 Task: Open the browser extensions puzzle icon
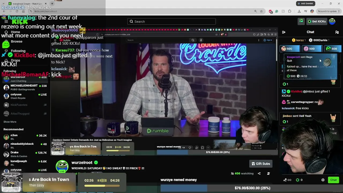point(290,11)
